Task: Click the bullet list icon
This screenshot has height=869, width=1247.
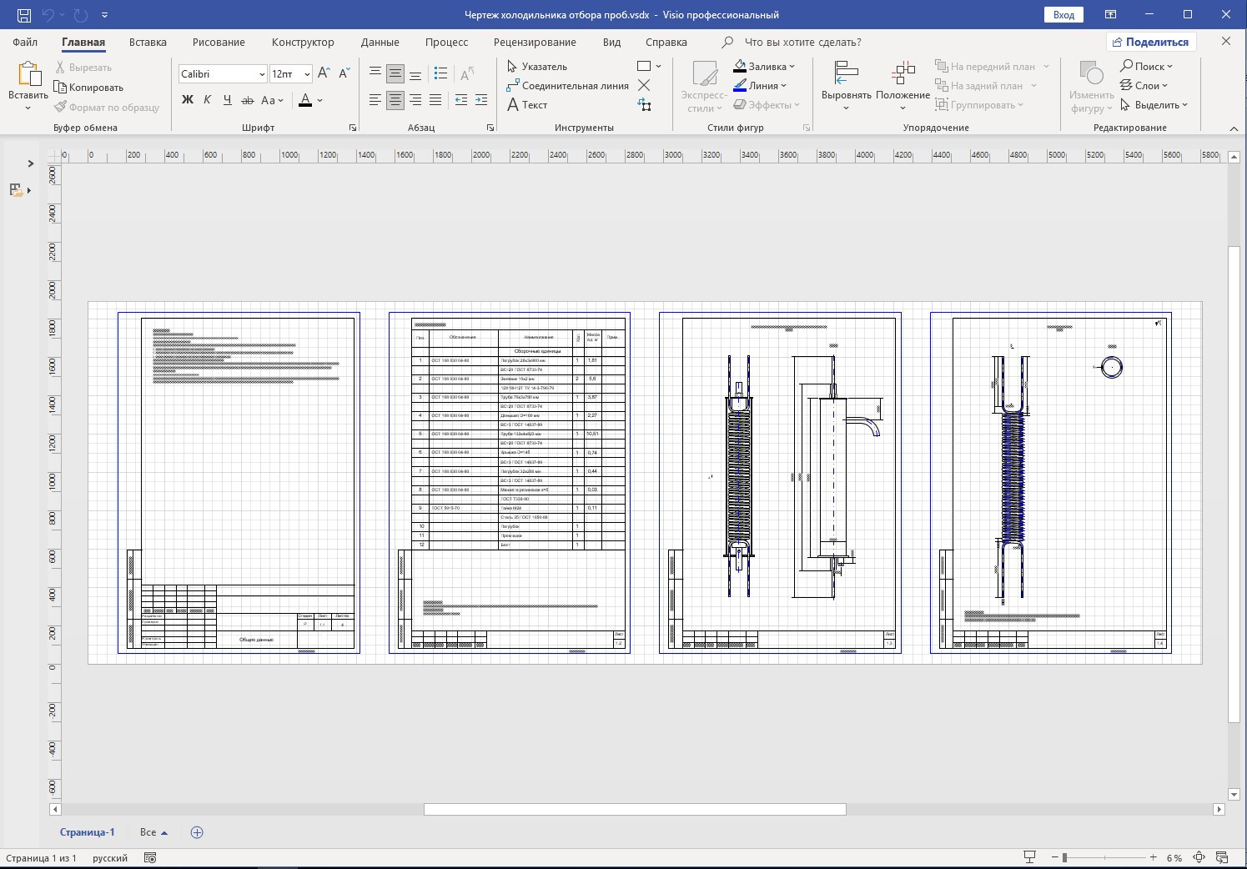Action: (x=441, y=73)
